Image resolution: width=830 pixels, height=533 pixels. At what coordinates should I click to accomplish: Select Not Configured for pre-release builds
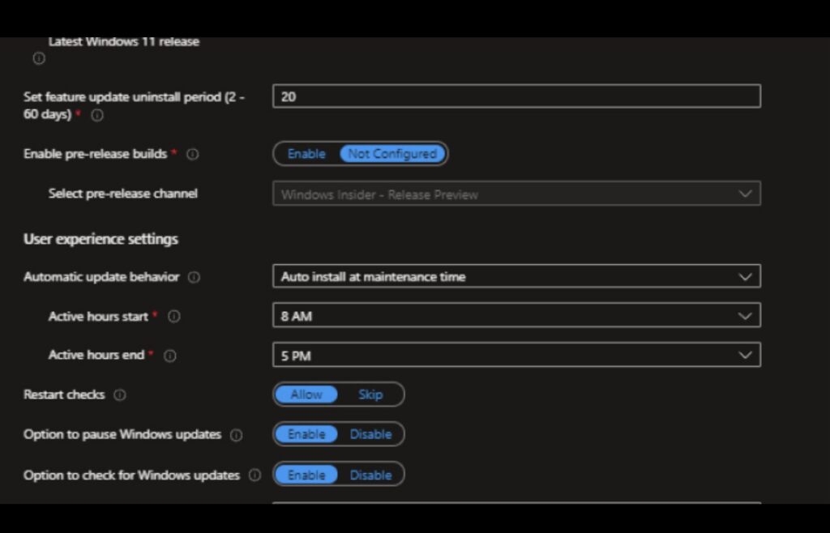coord(392,154)
